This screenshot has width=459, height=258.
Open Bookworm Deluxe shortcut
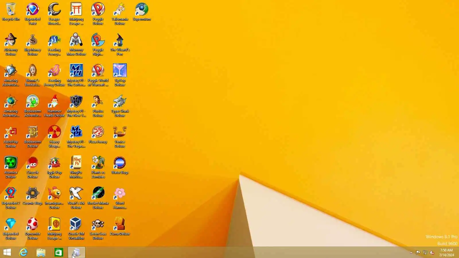[33, 136]
